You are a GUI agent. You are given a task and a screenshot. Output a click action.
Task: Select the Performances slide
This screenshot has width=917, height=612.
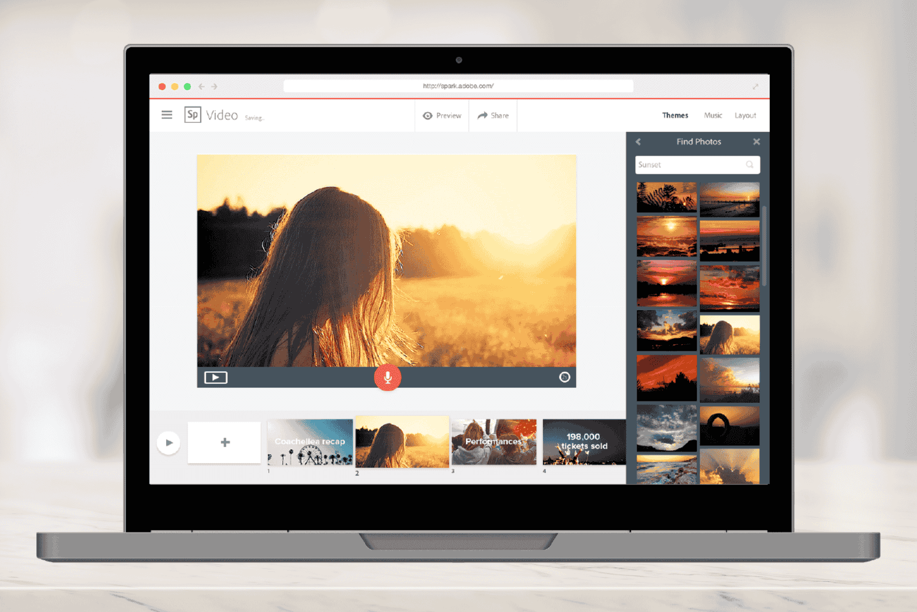(x=494, y=442)
